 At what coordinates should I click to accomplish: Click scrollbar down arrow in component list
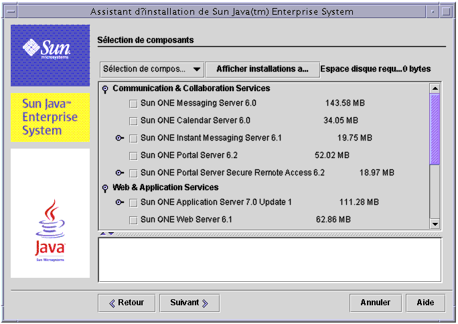(x=435, y=224)
